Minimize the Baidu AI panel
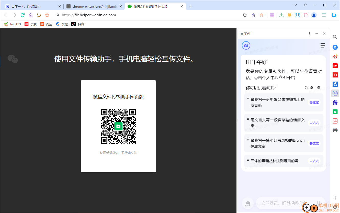Image resolution: width=340 pixels, height=213 pixels. pos(317,33)
